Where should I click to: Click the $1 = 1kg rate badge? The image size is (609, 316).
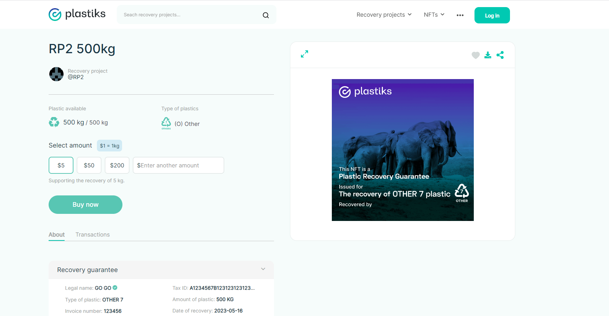[109, 146]
